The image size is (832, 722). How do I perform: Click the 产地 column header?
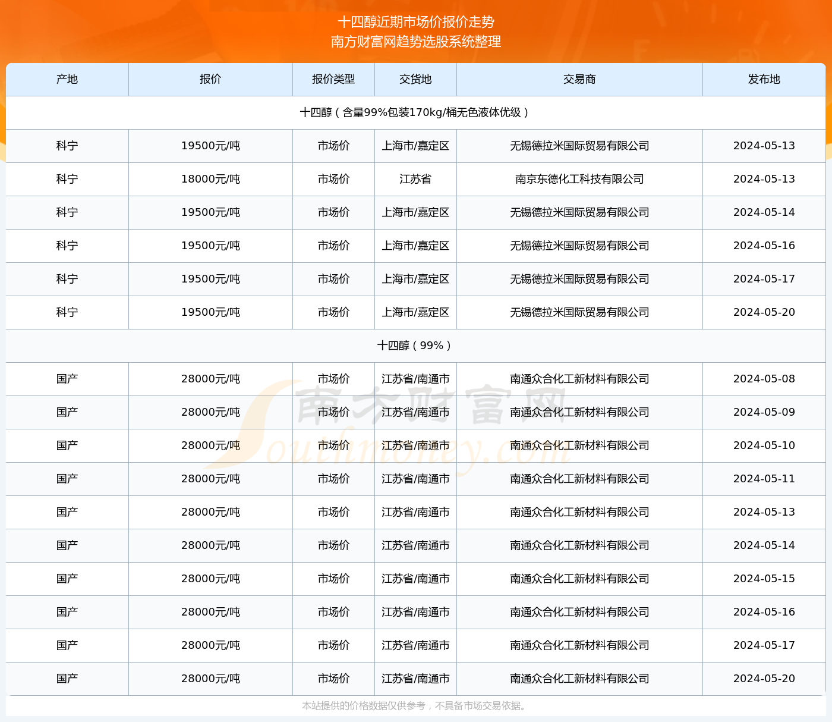point(67,79)
